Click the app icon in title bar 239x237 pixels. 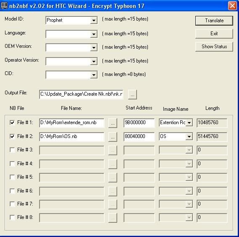(4, 6)
